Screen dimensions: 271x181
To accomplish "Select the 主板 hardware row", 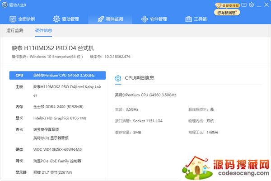I will coord(57,91).
